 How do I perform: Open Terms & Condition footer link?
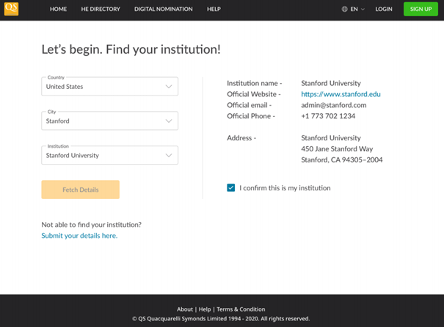tap(241, 309)
